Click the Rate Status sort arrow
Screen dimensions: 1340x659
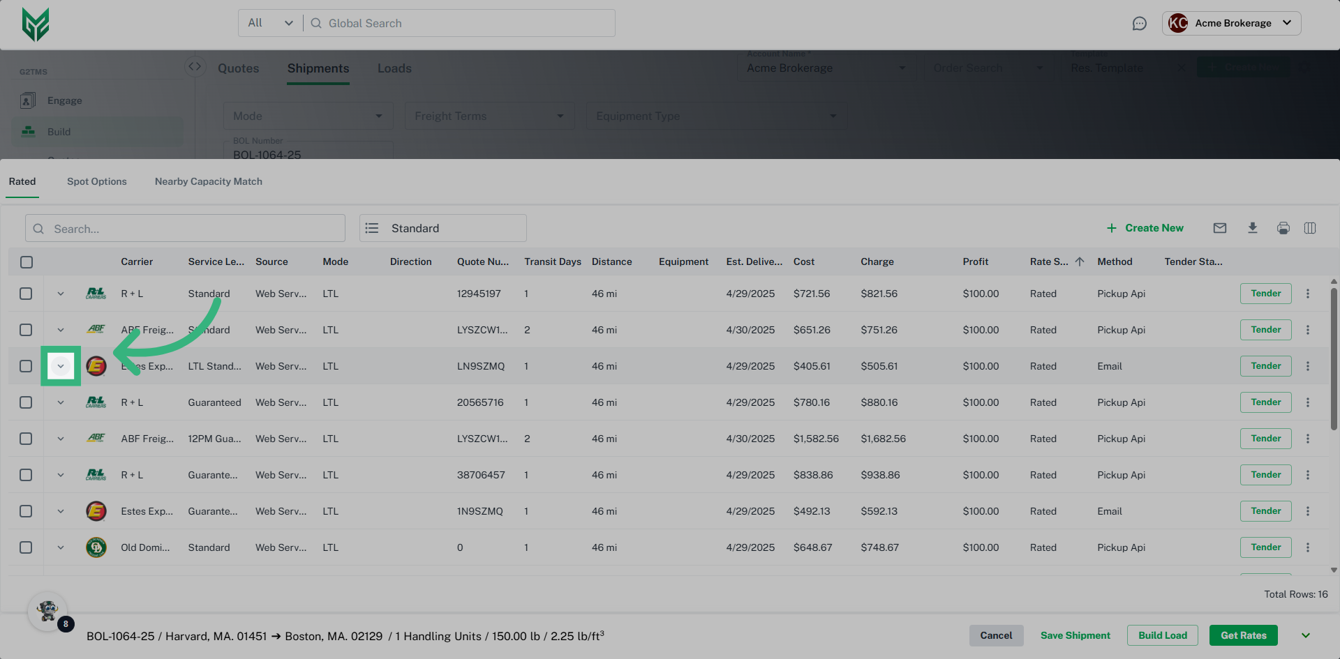point(1079,262)
